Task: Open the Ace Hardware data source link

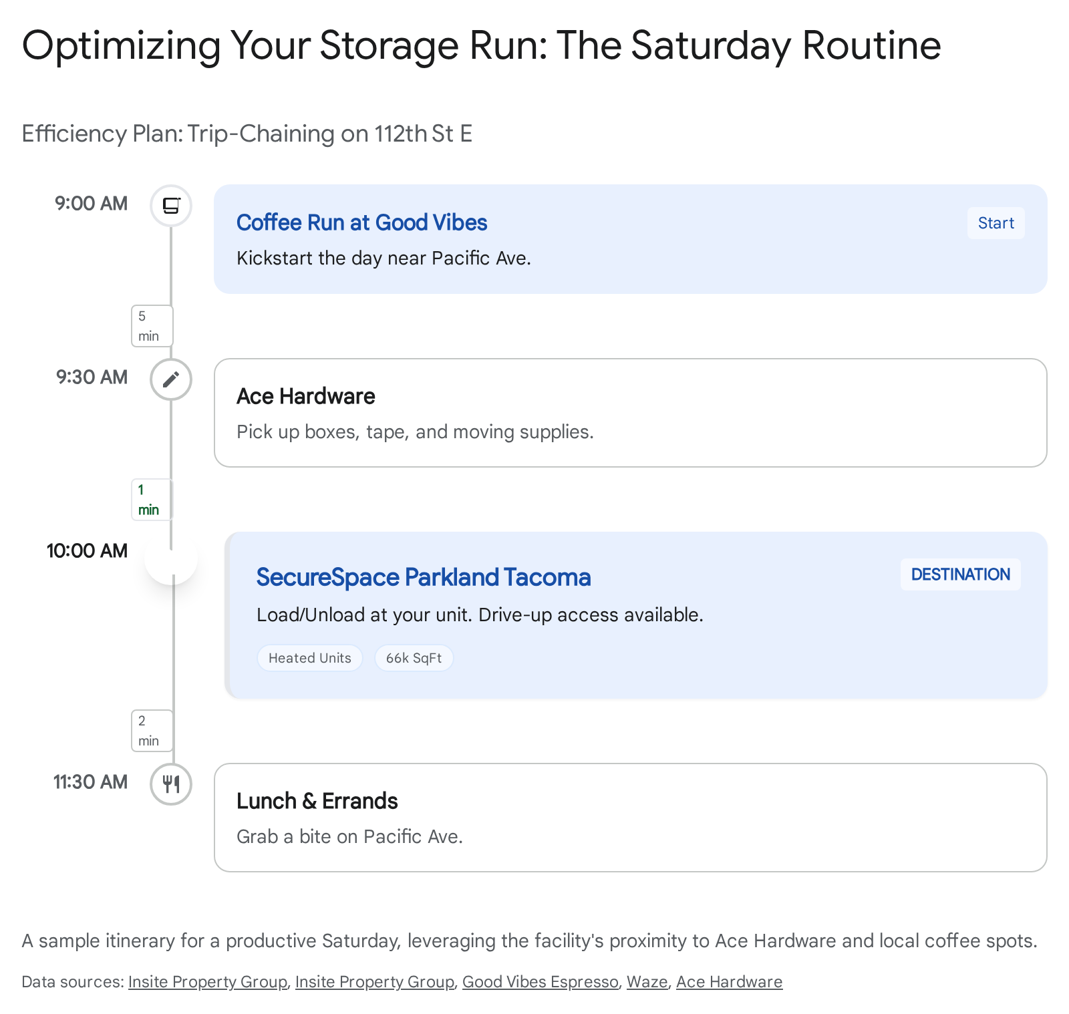Action: coord(729,981)
